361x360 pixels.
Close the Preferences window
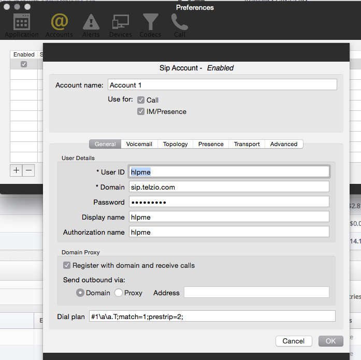7,7
